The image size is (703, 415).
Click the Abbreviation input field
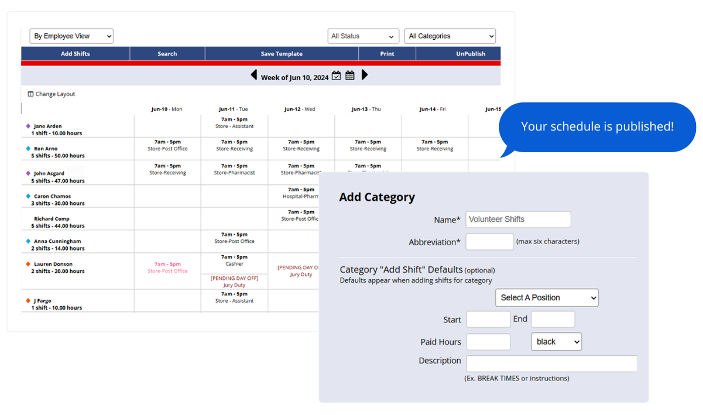tap(489, 241)
